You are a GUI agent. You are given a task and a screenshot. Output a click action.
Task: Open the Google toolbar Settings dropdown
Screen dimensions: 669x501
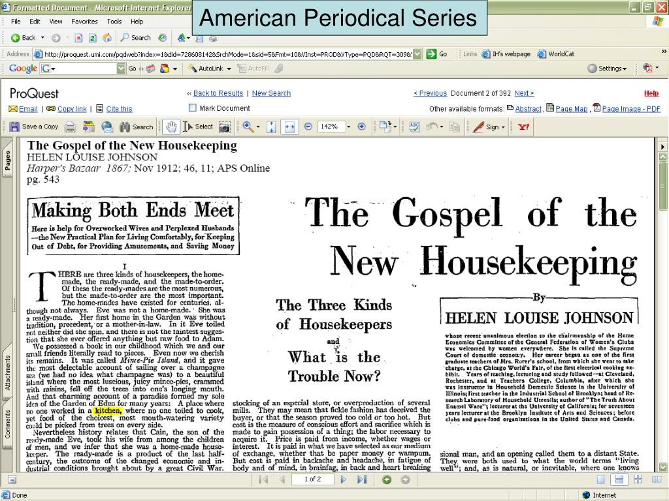[607, 68]
